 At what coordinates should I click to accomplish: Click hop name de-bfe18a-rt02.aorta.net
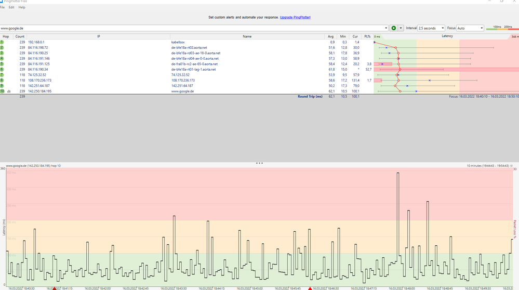point(189,48)
